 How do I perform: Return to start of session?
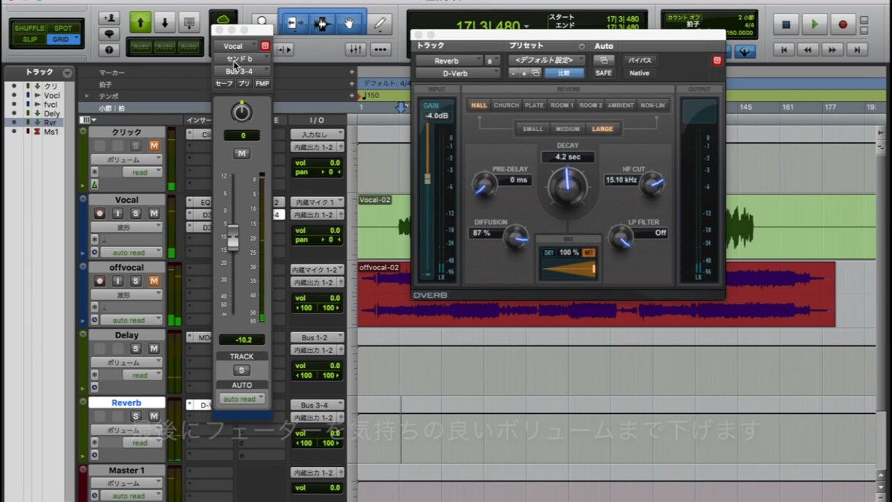[x=784, y=50]
